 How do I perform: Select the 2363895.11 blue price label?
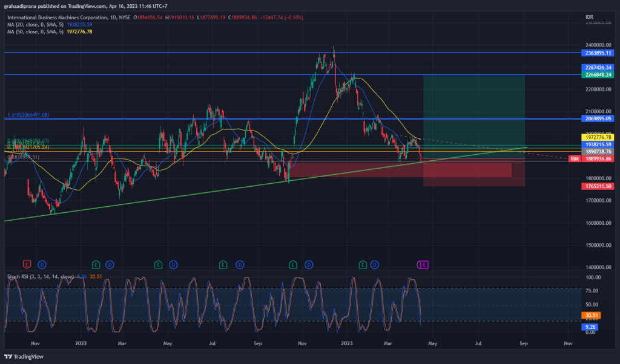[598, 53]
